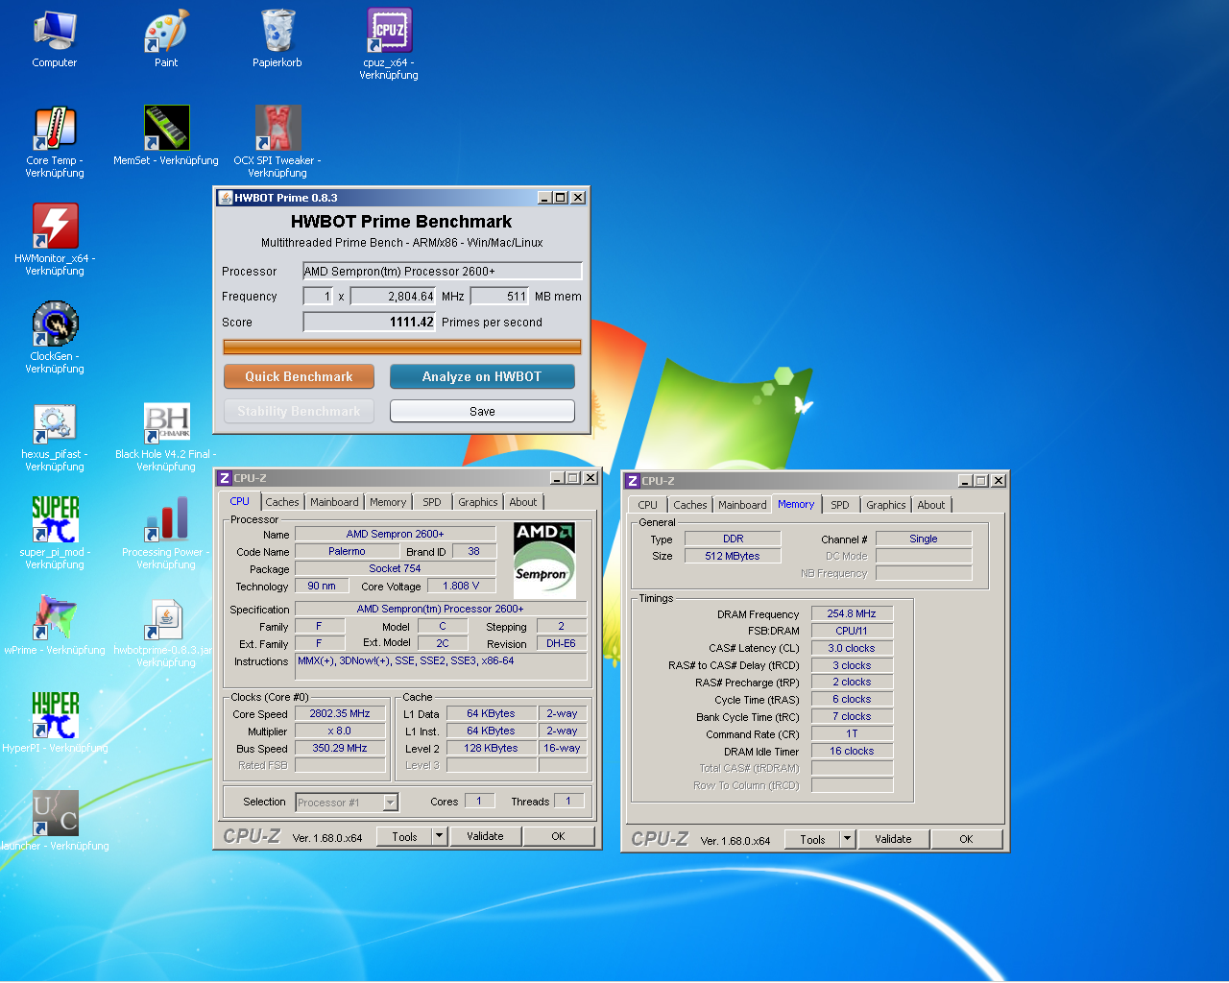
Task: Open the Papierkorb recycle bin icon
Action: tap(277, 38)
